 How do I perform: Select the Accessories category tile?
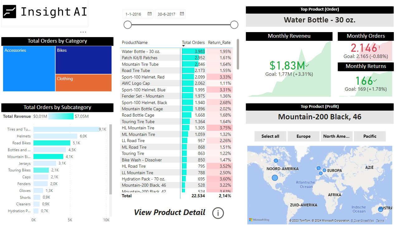tap(29, 69)
